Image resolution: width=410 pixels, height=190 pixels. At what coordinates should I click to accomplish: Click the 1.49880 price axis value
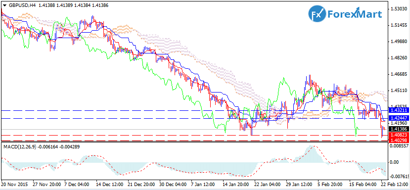pos(398,42)
